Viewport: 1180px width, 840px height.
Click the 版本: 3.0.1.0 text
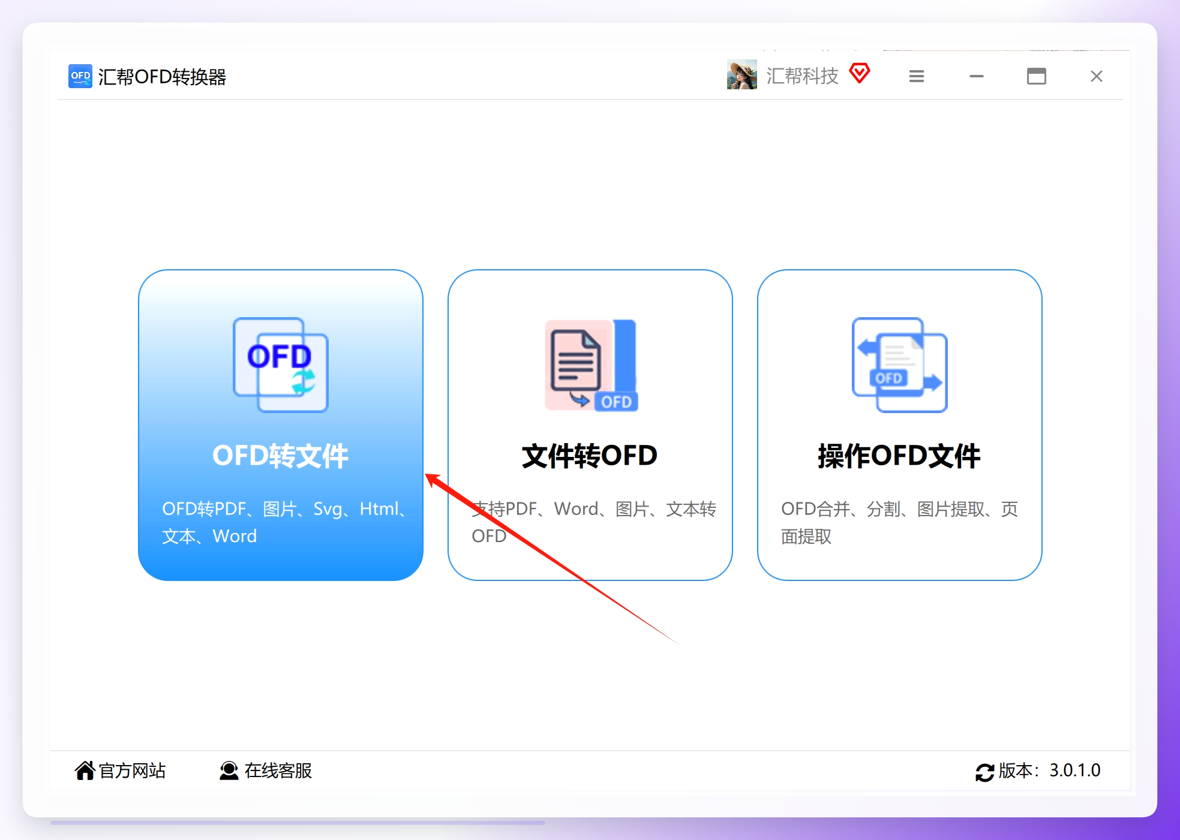click(1050, 770)
